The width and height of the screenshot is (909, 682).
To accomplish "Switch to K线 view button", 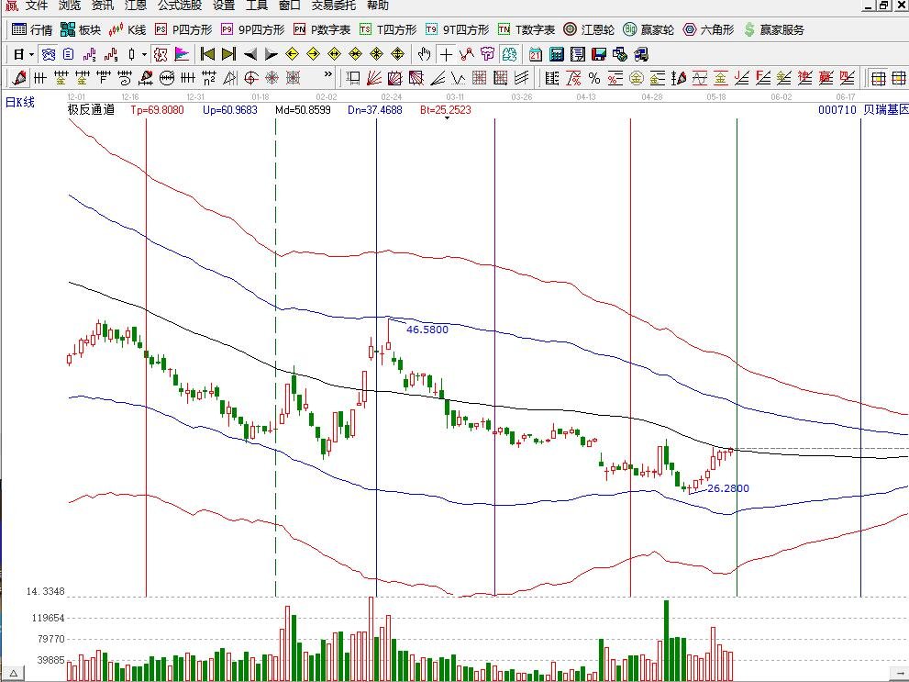I will pos(127,29).
